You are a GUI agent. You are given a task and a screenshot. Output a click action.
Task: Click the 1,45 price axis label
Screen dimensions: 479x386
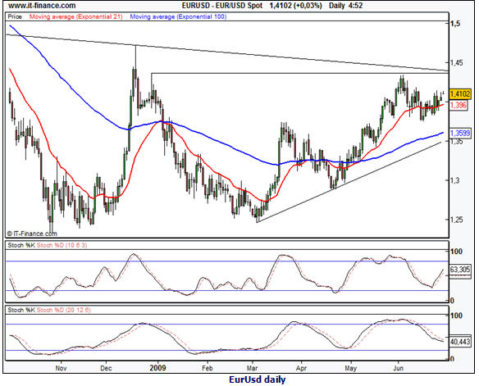[x=455, y=62]
